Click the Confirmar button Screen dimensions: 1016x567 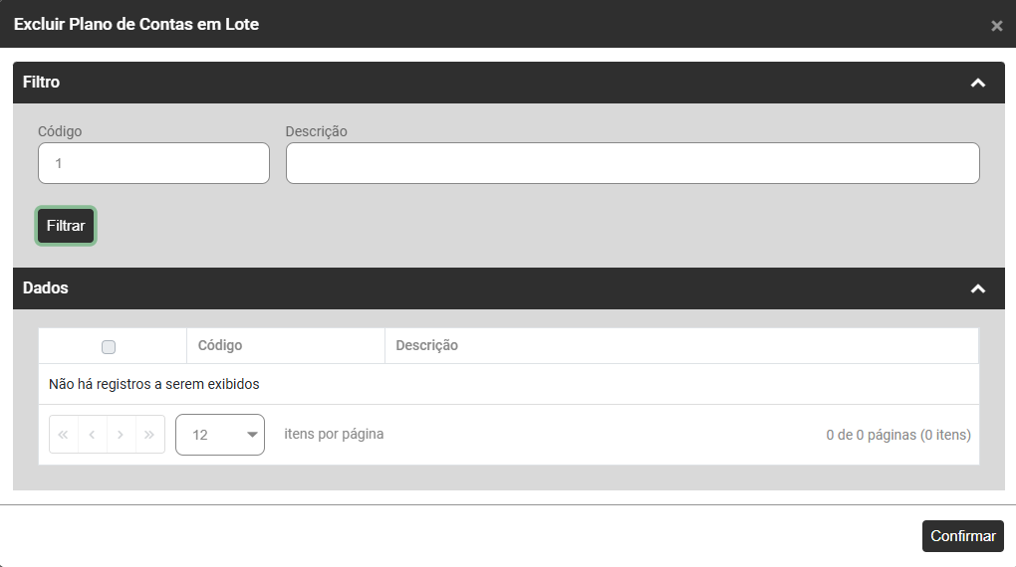[x=962, y=536]
